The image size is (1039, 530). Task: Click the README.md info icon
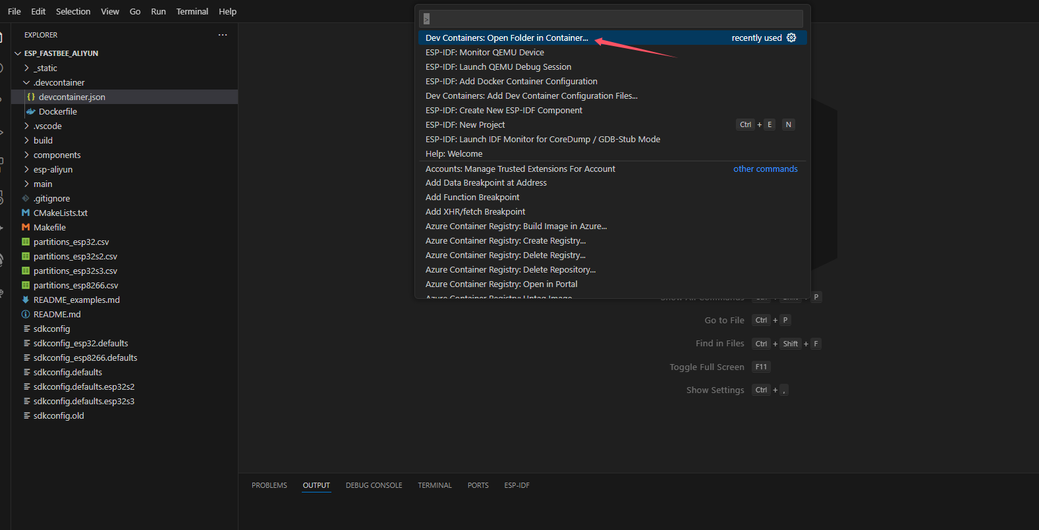pyautogui.click(x=26, y=314)
